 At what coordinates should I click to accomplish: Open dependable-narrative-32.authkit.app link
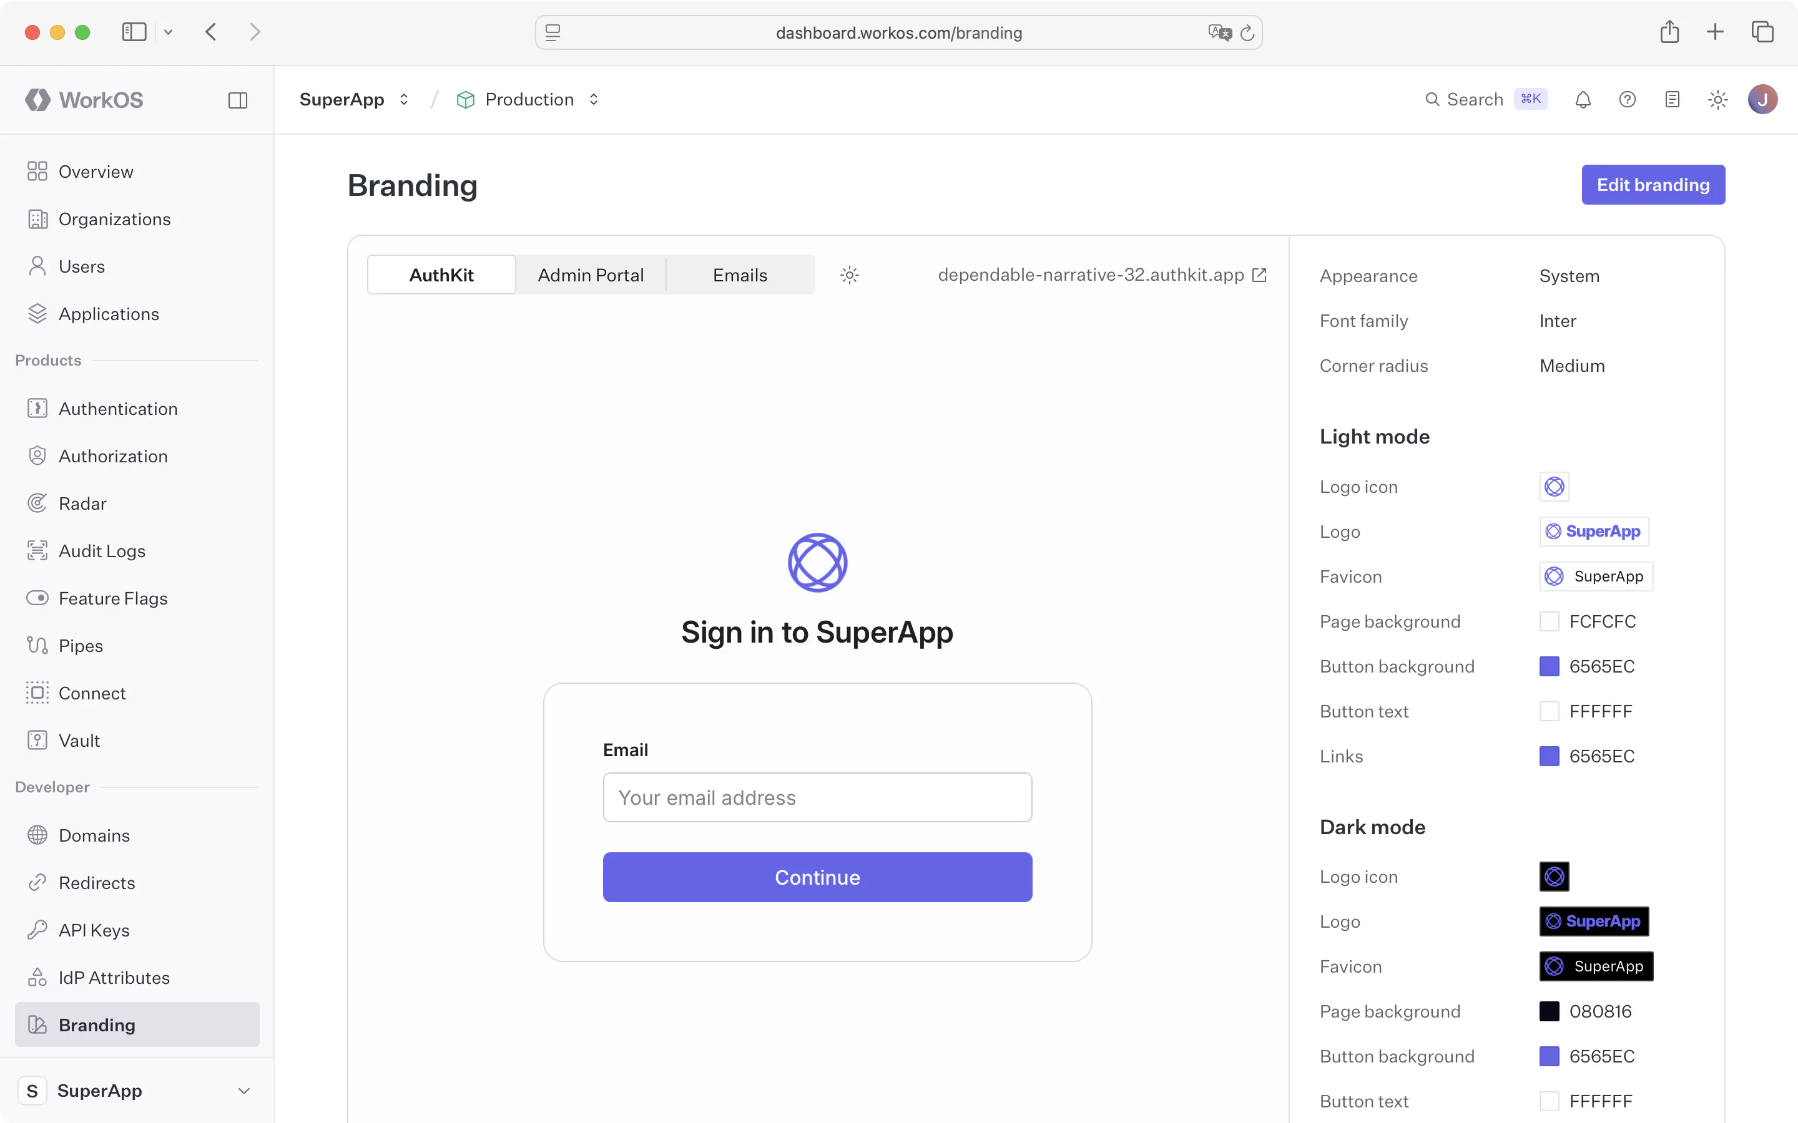click(1091, 275)
